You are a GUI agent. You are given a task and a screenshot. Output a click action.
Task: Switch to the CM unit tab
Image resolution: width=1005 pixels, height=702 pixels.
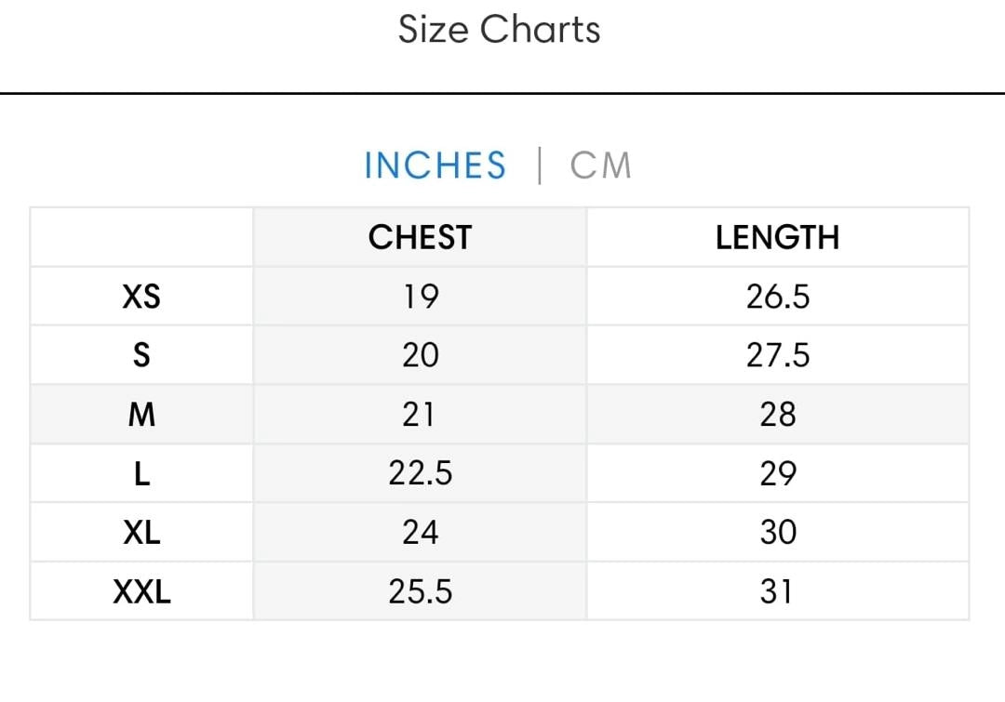point(601,166)
